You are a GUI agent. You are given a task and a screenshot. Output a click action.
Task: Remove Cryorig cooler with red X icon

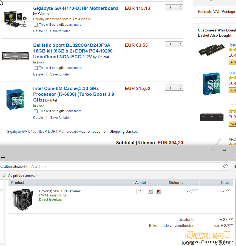click(158, 191)
